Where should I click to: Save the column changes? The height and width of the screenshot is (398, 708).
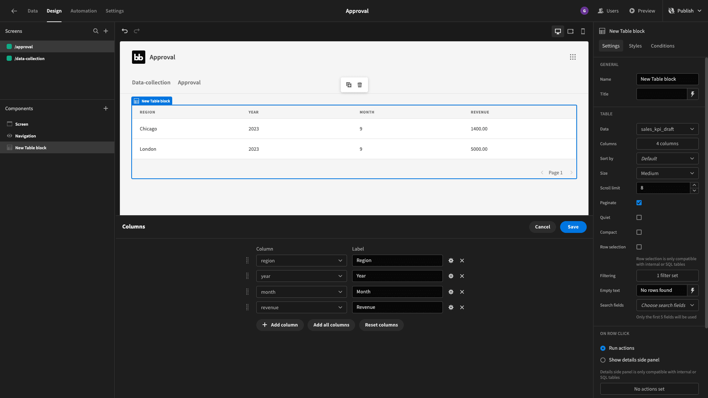point(573,227)
